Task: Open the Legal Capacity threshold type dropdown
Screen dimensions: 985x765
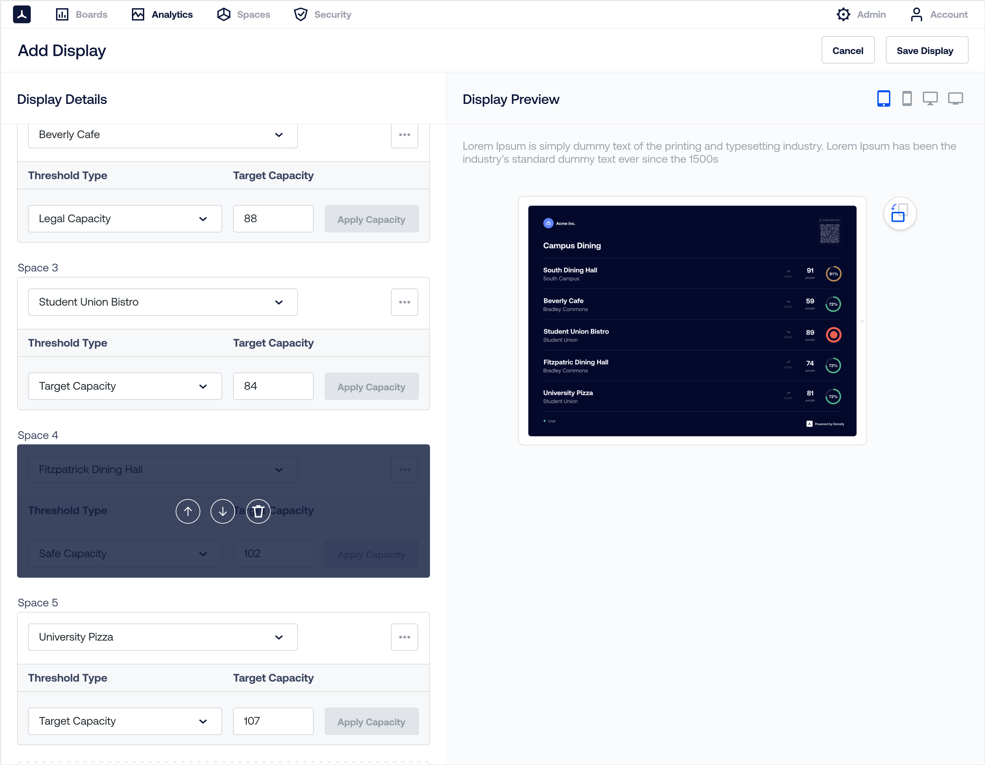Action: click(124, 219)
